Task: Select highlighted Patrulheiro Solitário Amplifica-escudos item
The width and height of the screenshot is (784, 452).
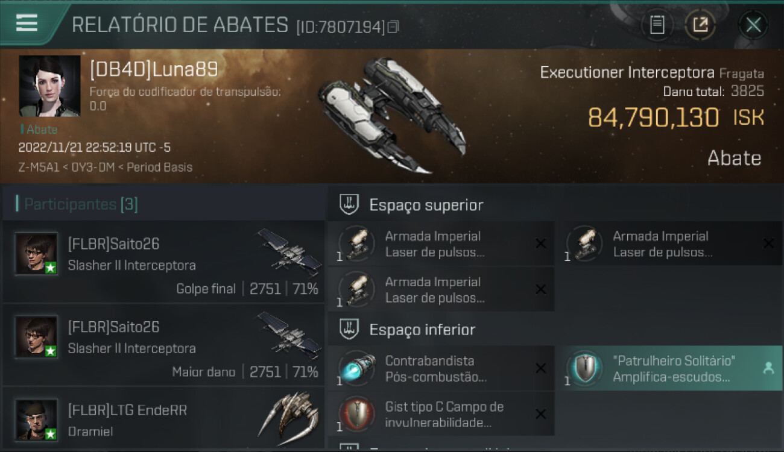Action: pyautogui.click(x=669, y=368)
